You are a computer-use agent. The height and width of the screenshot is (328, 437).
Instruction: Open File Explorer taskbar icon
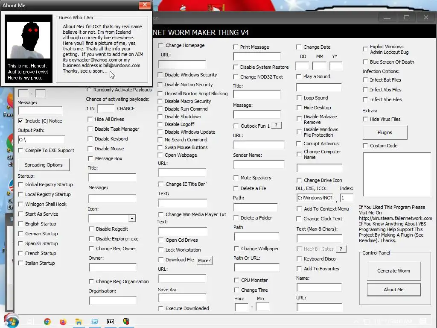pos(79,322)
